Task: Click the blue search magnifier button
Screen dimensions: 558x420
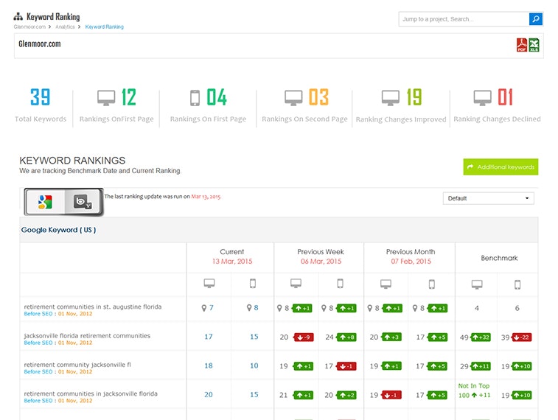Action: coord(536,19)
